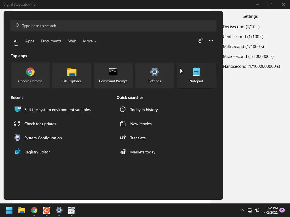The height and width of the screenshot is (217, 290).
Task: Open Notepad from Top apps
Action: 196,75
